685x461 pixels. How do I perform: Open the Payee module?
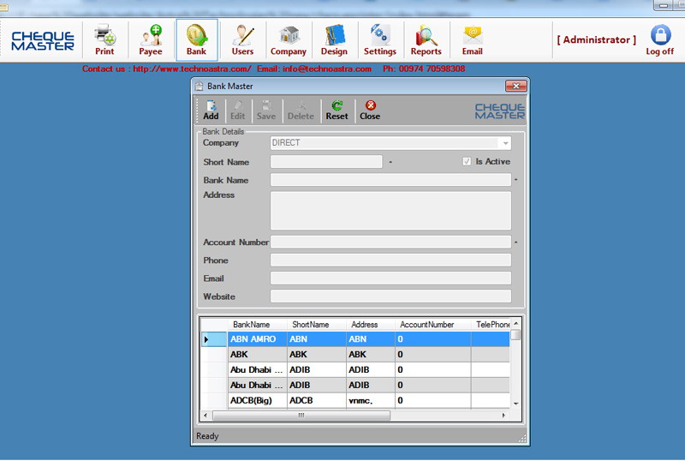coord(151,39)
